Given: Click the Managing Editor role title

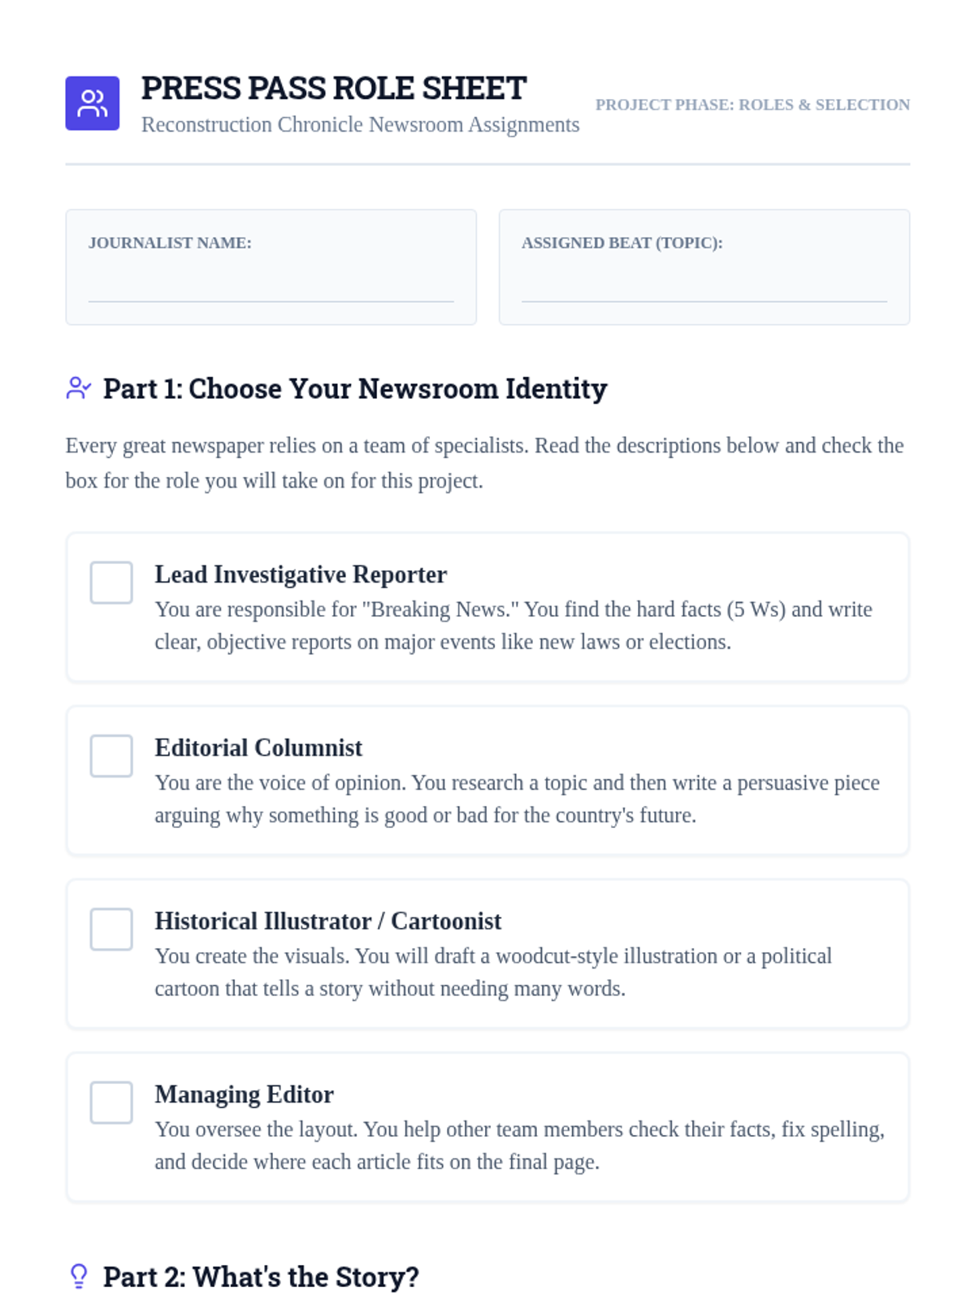Looking at the screenshot, I should pyautogui.click(x=244, y=1094).
